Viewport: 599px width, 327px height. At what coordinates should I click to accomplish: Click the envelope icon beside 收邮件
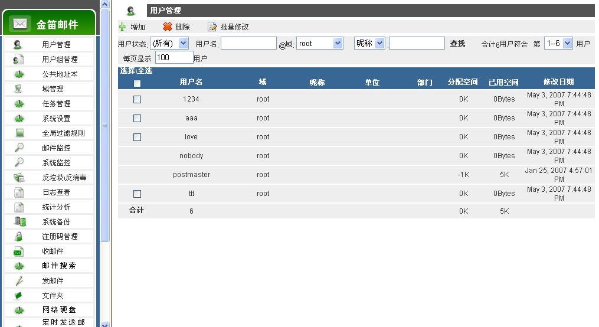[x=19, y=251]
